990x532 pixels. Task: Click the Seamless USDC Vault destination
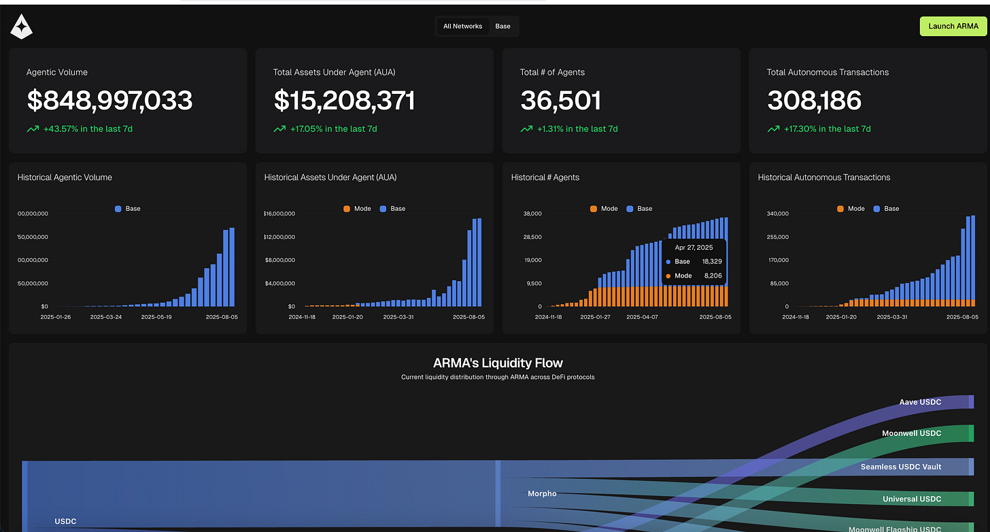tap(901, 467)
